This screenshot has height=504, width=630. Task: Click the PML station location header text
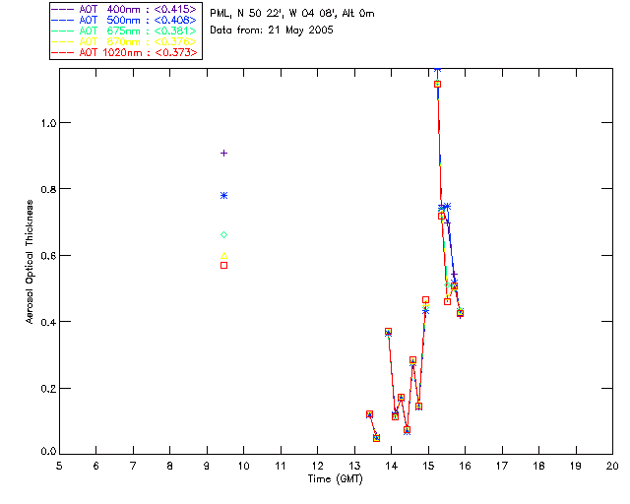(x=292, y=13)
